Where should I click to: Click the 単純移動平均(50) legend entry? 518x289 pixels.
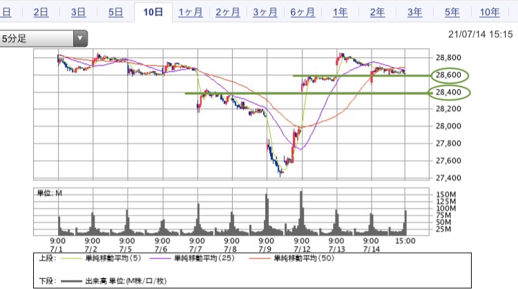[x=304, y=258]
